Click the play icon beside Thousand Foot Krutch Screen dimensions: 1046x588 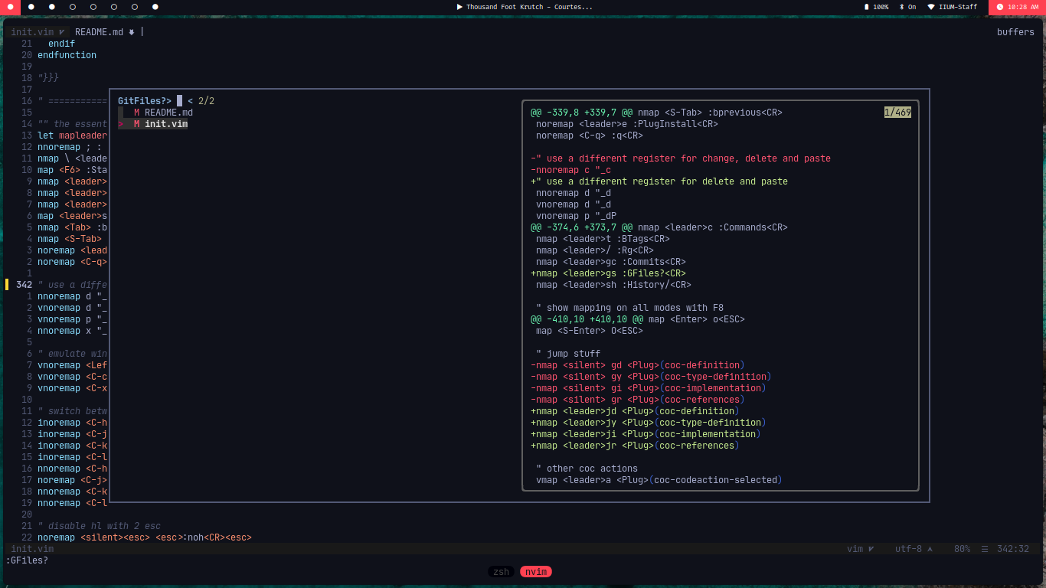(x=461, y=7)
